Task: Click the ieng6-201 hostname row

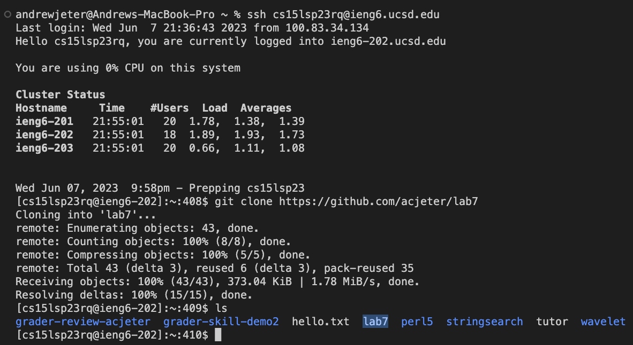Action: [160, 121]
